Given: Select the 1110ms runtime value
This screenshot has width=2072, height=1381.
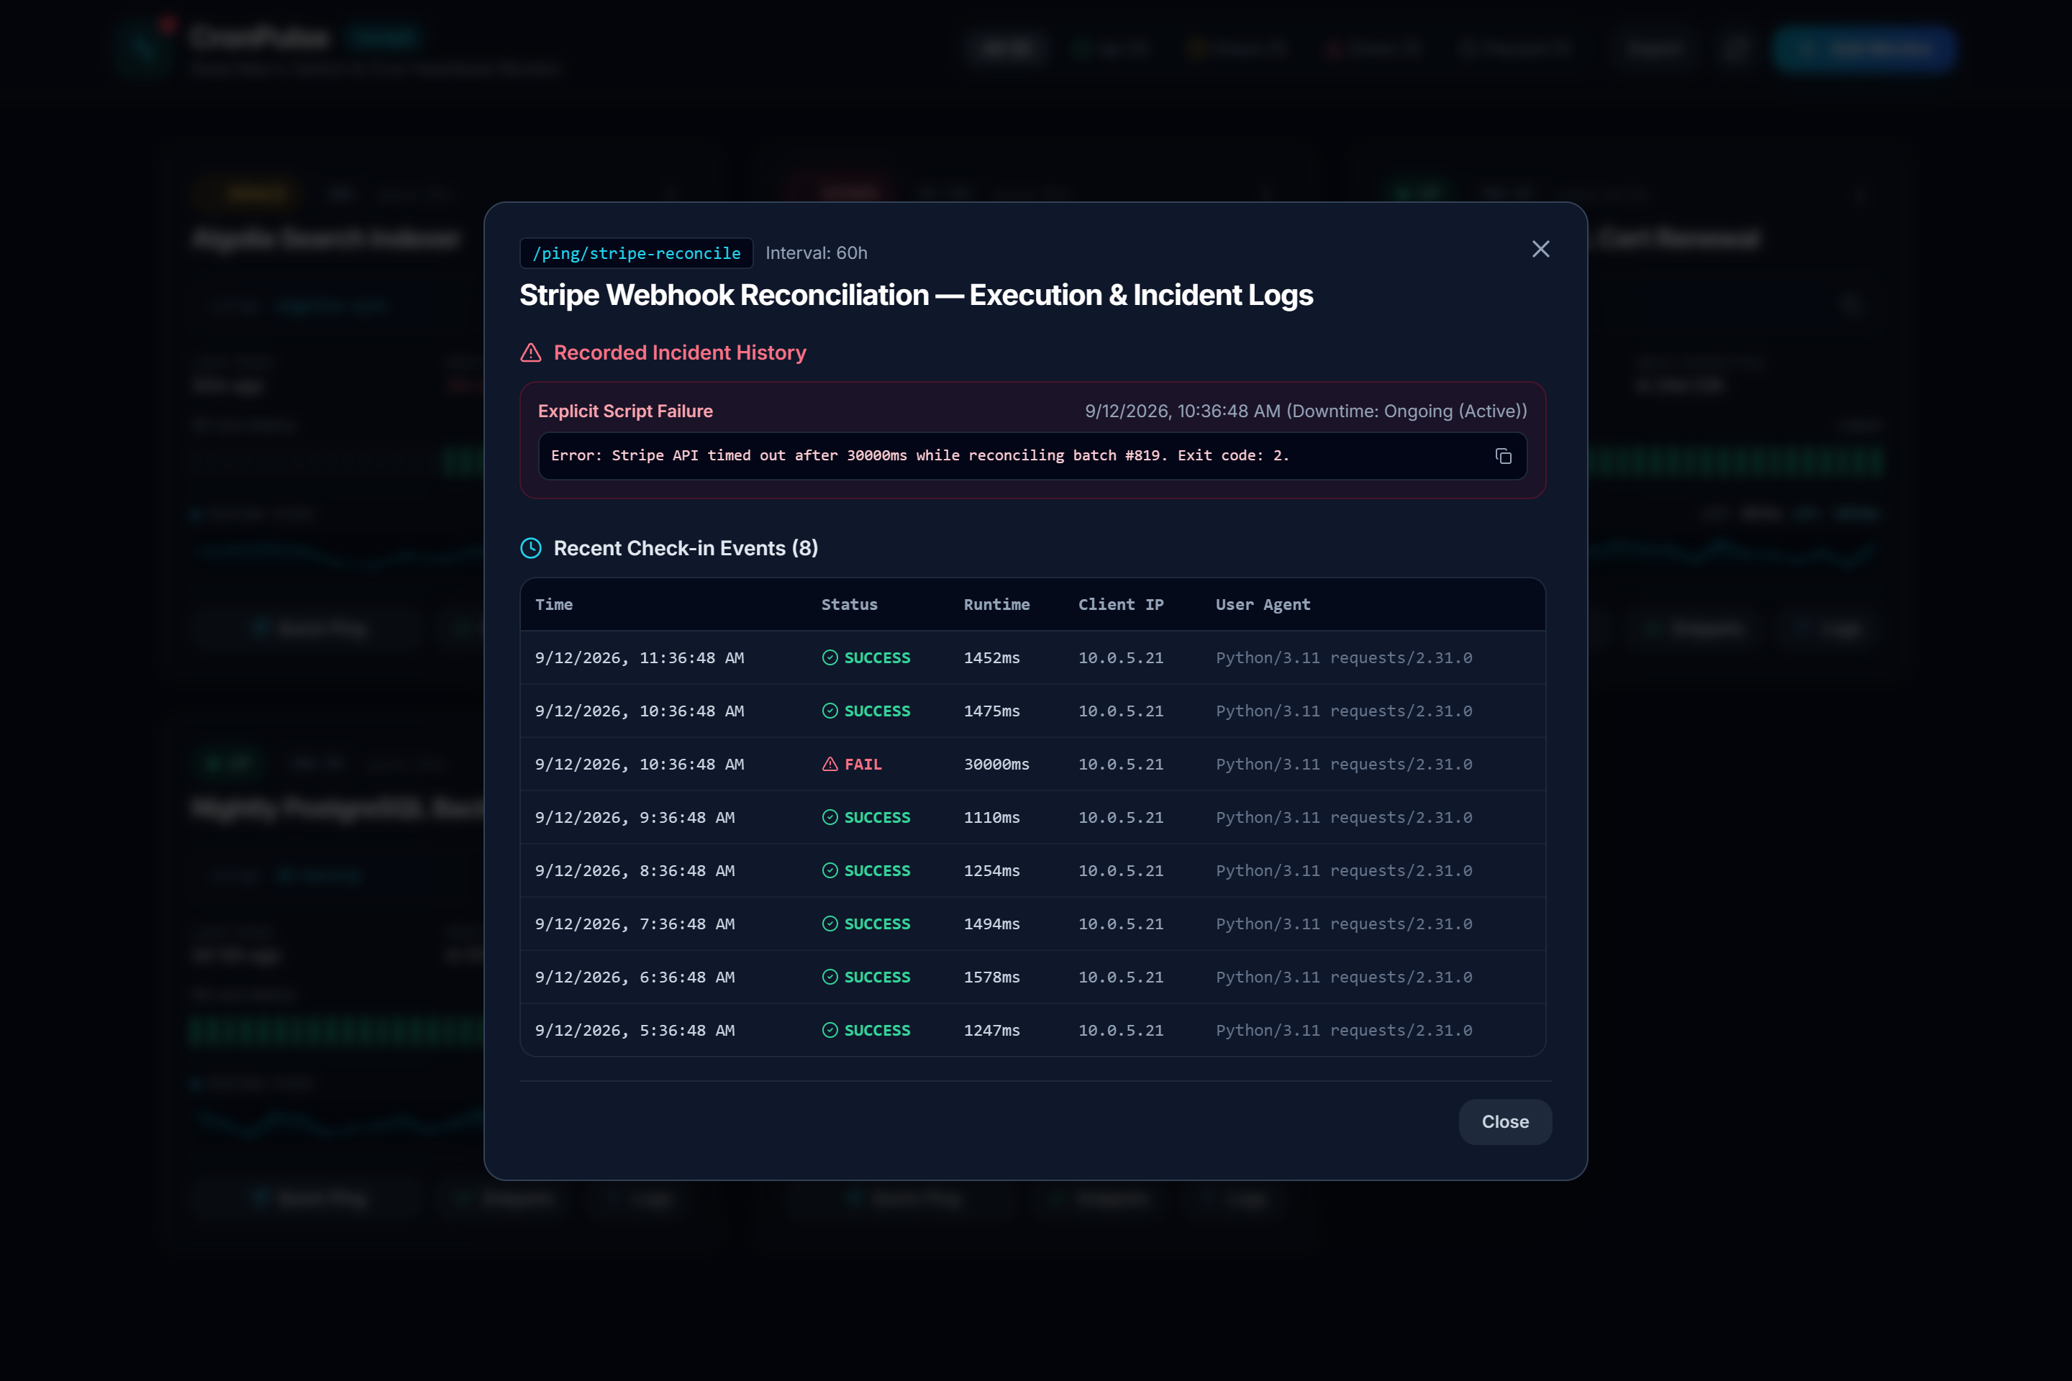Looking at the screenshot, I should [x=991, y=817].
